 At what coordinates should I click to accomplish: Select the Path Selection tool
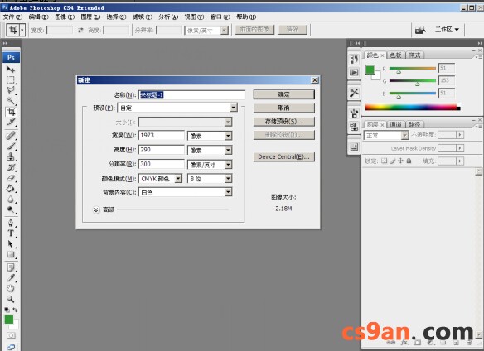(11, 244)
